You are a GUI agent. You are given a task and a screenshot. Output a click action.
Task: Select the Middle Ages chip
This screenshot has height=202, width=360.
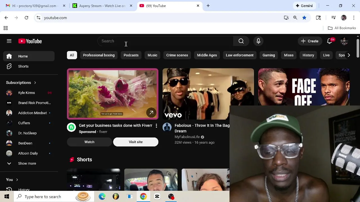[207, 55]
